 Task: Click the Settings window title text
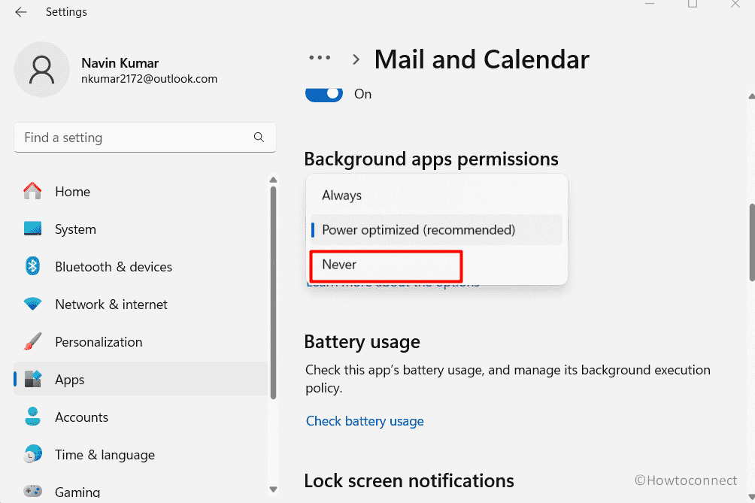point(66,12)
